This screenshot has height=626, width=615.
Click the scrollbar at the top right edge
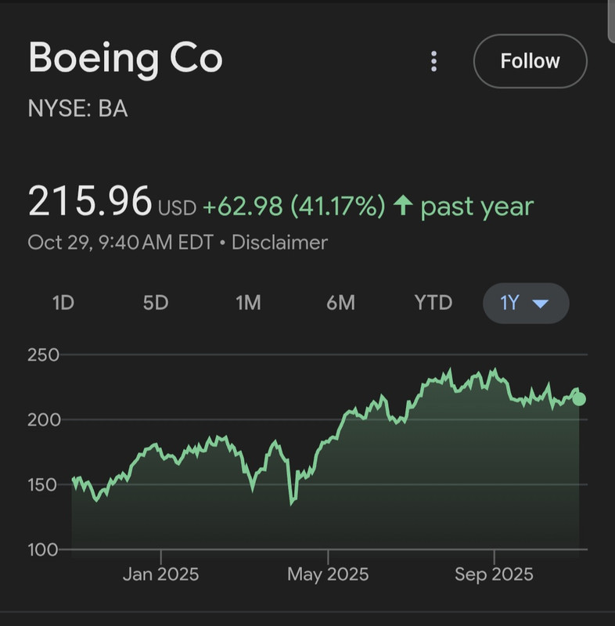click(x=611, y=20)
